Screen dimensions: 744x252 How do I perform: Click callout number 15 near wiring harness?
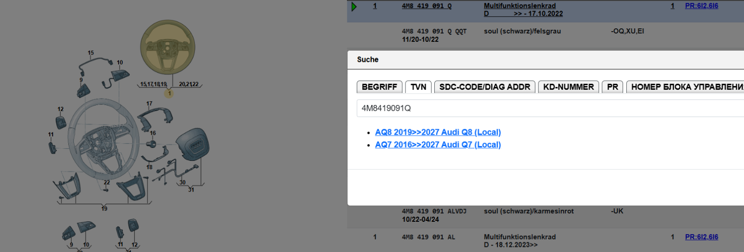coord(91,53)
